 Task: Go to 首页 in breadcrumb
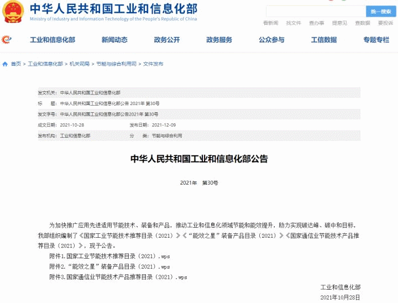[x=15, y=64]
